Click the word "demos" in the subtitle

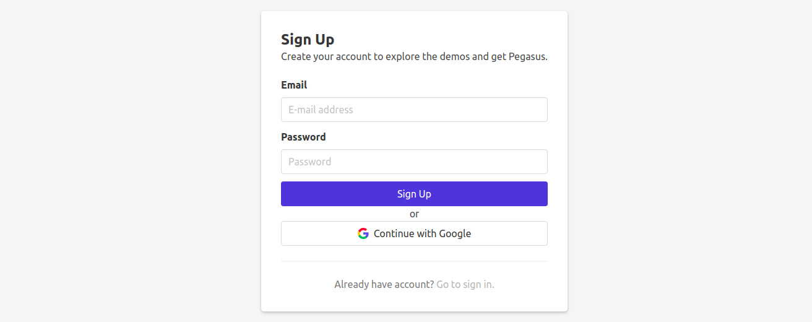[455, 56]
